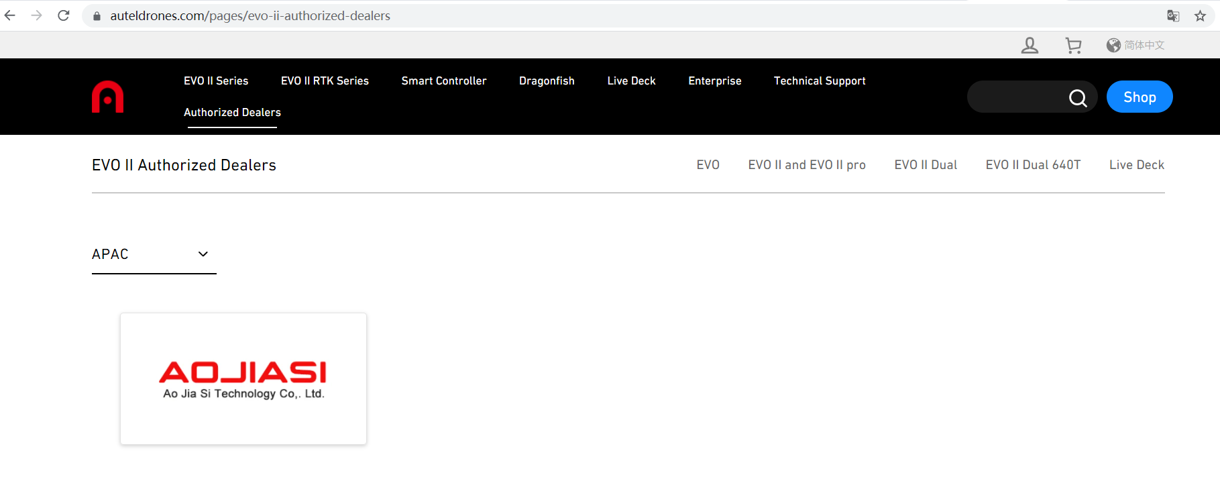Expand the APAC region dropdown
1220x477 pixels.
[x=154, y=254]
